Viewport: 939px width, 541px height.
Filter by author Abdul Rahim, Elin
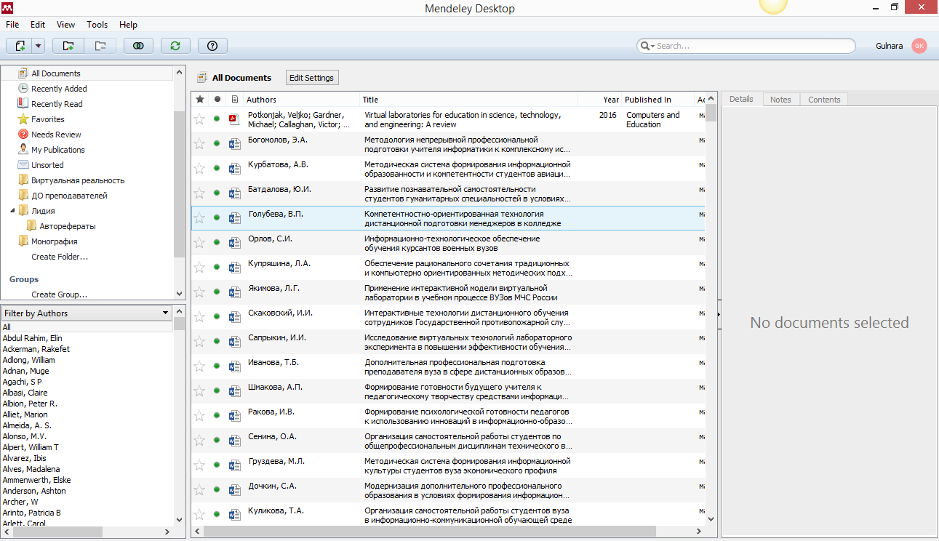(32, 338)
